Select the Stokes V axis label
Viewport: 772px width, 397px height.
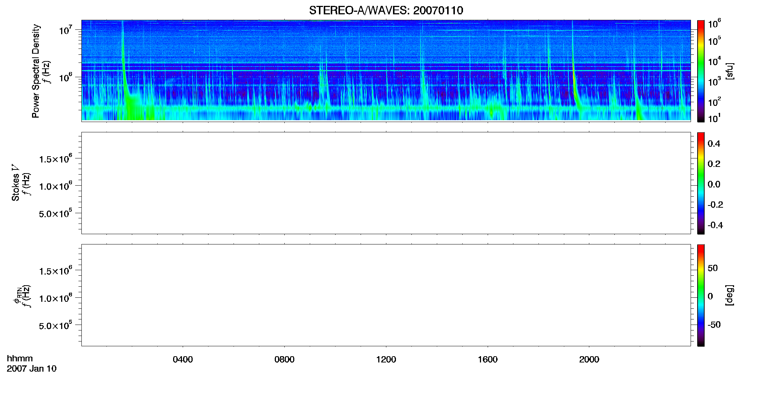[15, 183]
